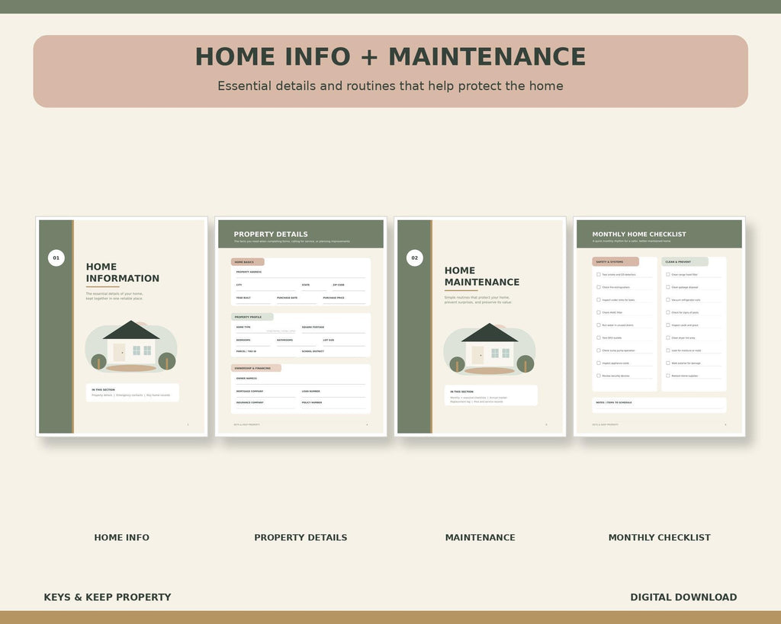Select the 'Clean & Prevent' column tag

click(x=685, y=262)
